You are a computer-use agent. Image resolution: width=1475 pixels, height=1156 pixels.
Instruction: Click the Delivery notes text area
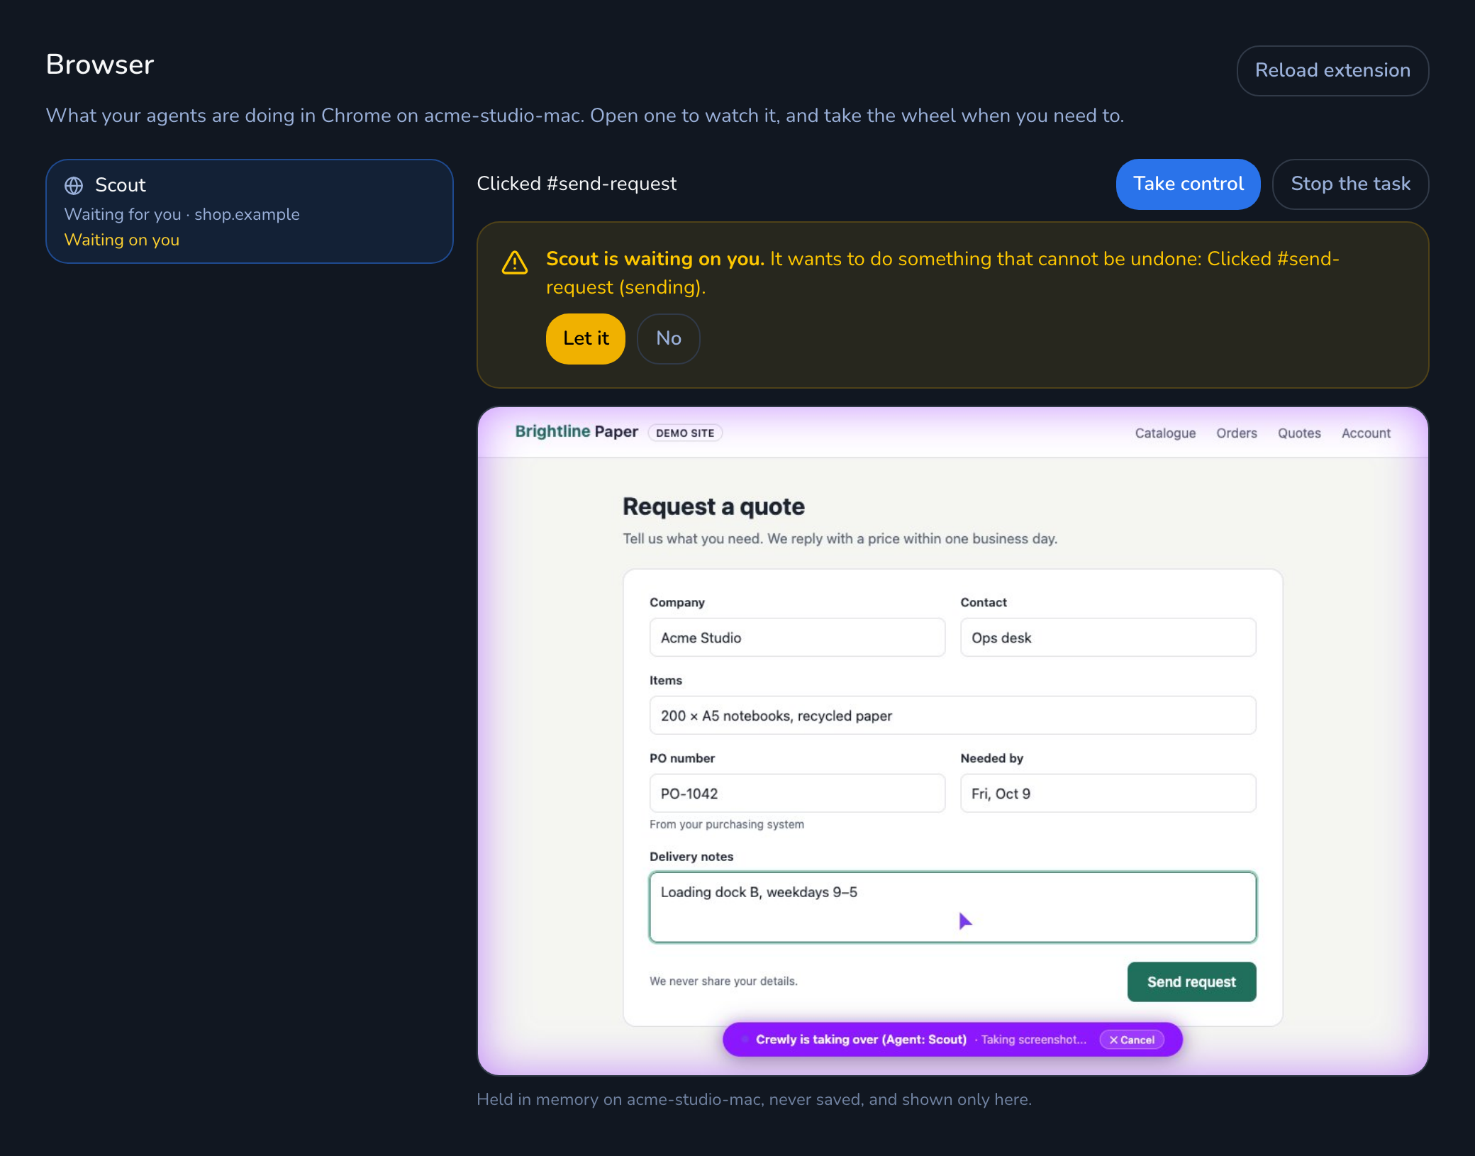tap(952, 907)
